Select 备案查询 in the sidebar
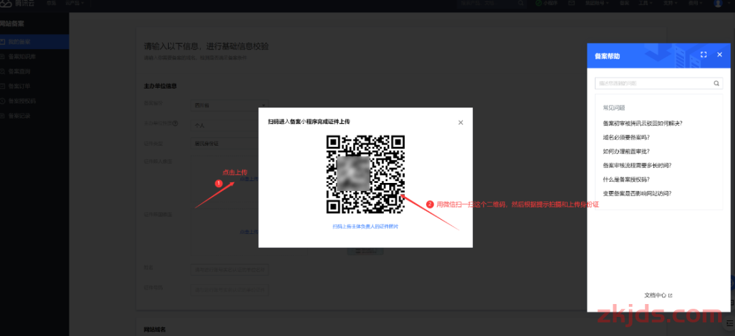The width and height of the screenshot is (735, 336). (x=34, y=71)
